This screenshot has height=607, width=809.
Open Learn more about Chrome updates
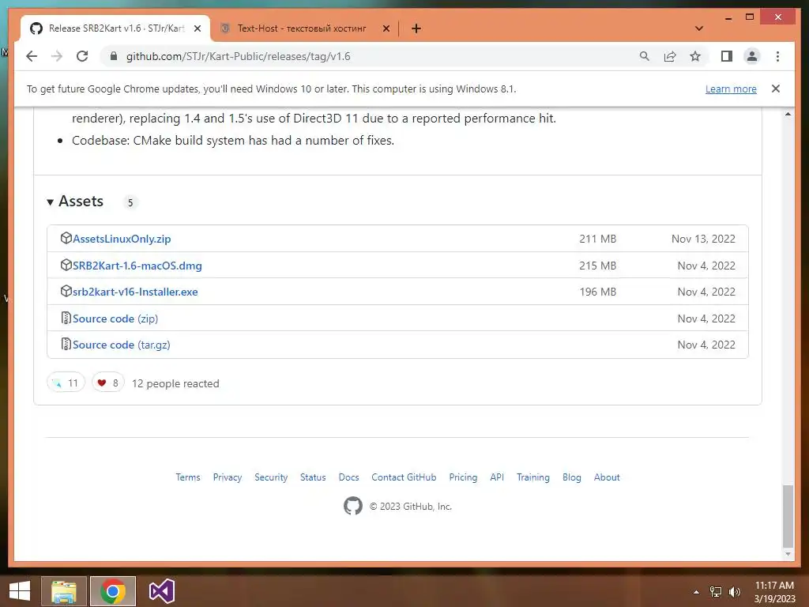tap(731, 89)
